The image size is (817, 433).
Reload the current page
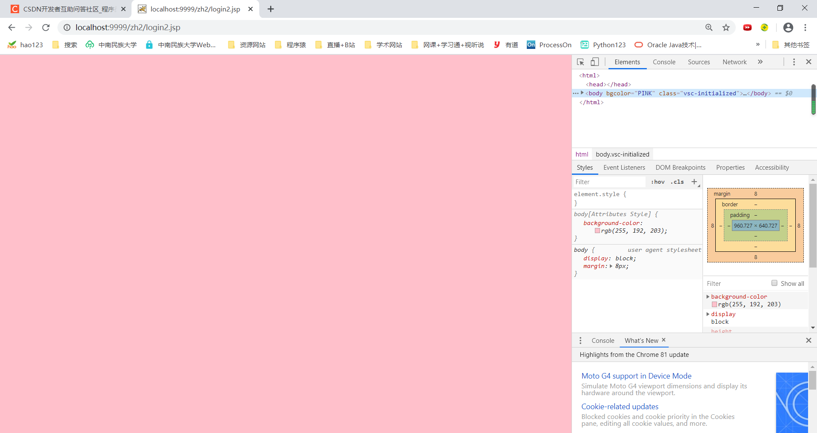tap(46, 27)
